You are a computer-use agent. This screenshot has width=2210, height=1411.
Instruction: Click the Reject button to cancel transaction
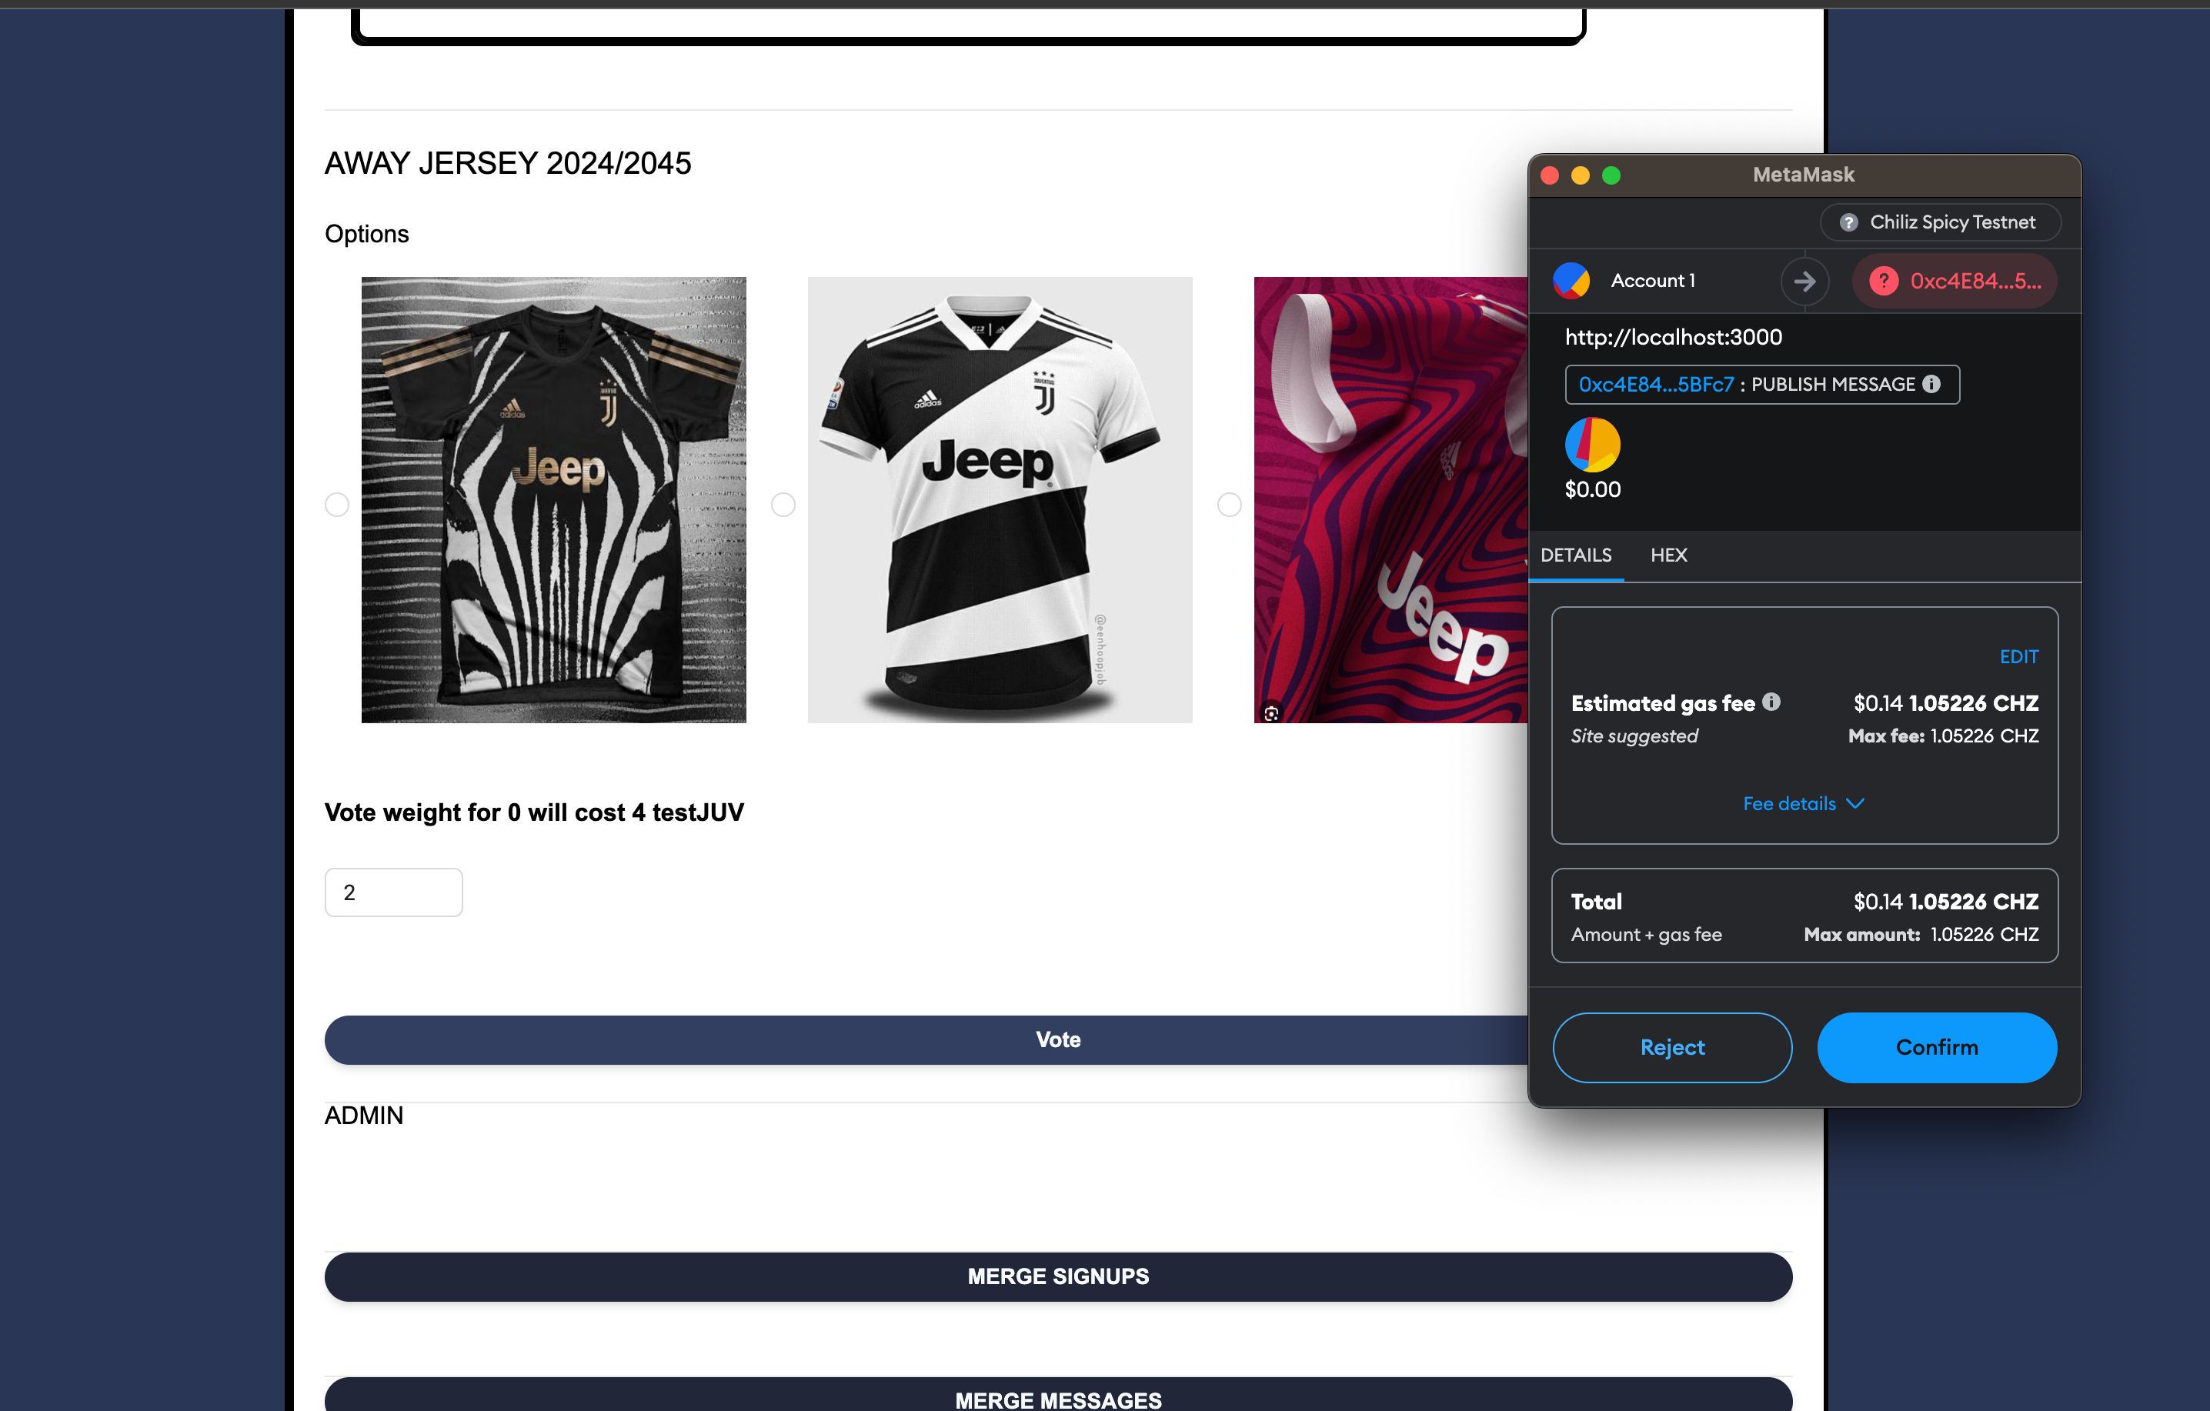1672,1047
